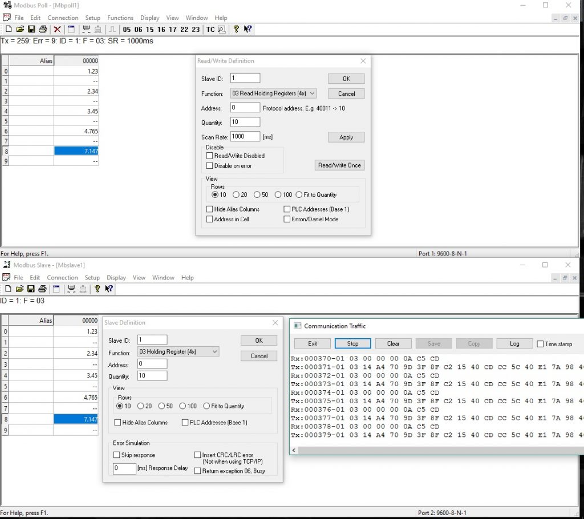Click the Save icon in Modbus Slave toolbar
The width and height of the screenshot is (584, 519).
click(x=31, y=289)
